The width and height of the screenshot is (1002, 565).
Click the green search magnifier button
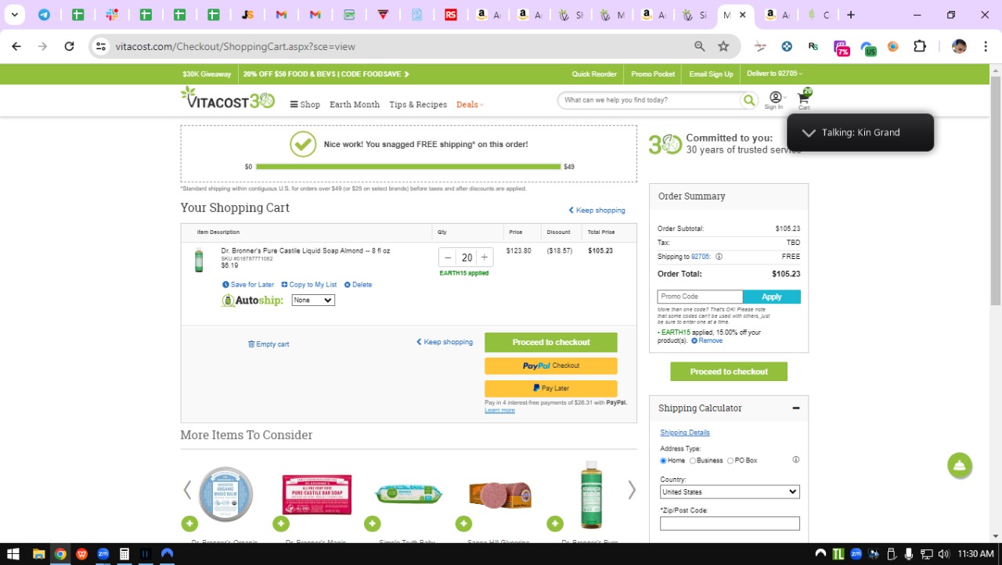point(749,100)
